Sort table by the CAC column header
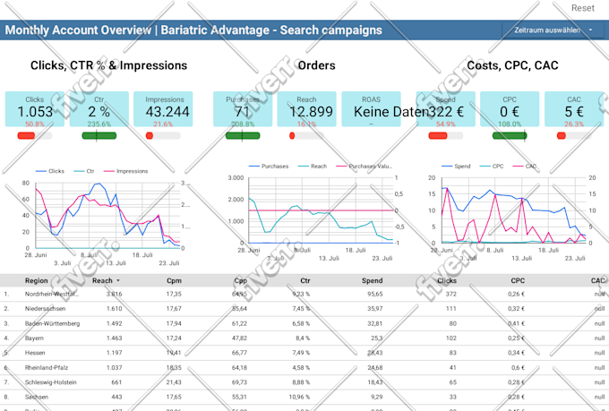 pyautogui.click(x=597, y=280)
